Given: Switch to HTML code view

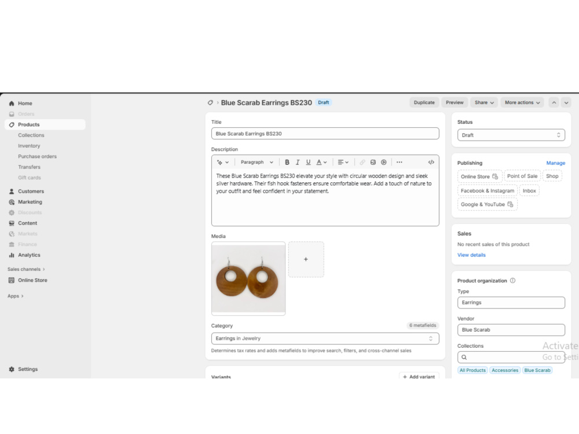Looking at the screenshot, I should tap(431, 163).
